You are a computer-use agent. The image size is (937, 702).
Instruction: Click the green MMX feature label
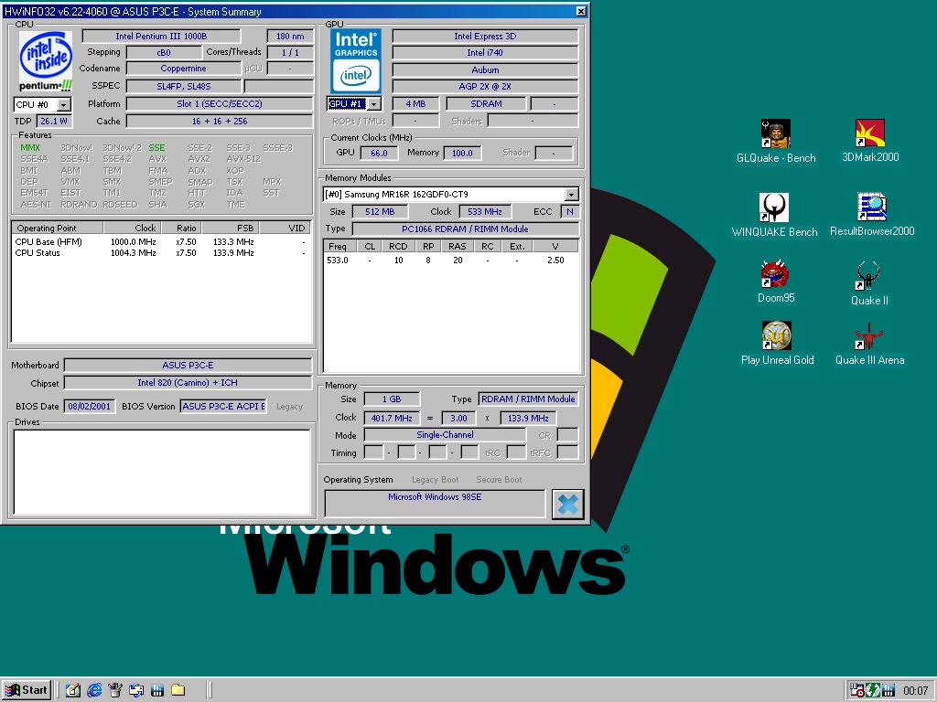coord(30,148)
